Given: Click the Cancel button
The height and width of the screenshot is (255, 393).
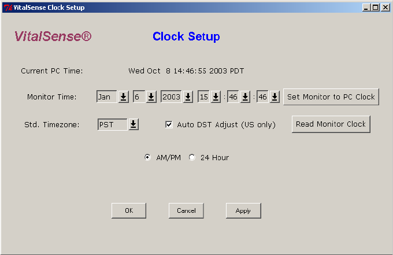Looking at the screenshot, I should [x=186, y=210].
